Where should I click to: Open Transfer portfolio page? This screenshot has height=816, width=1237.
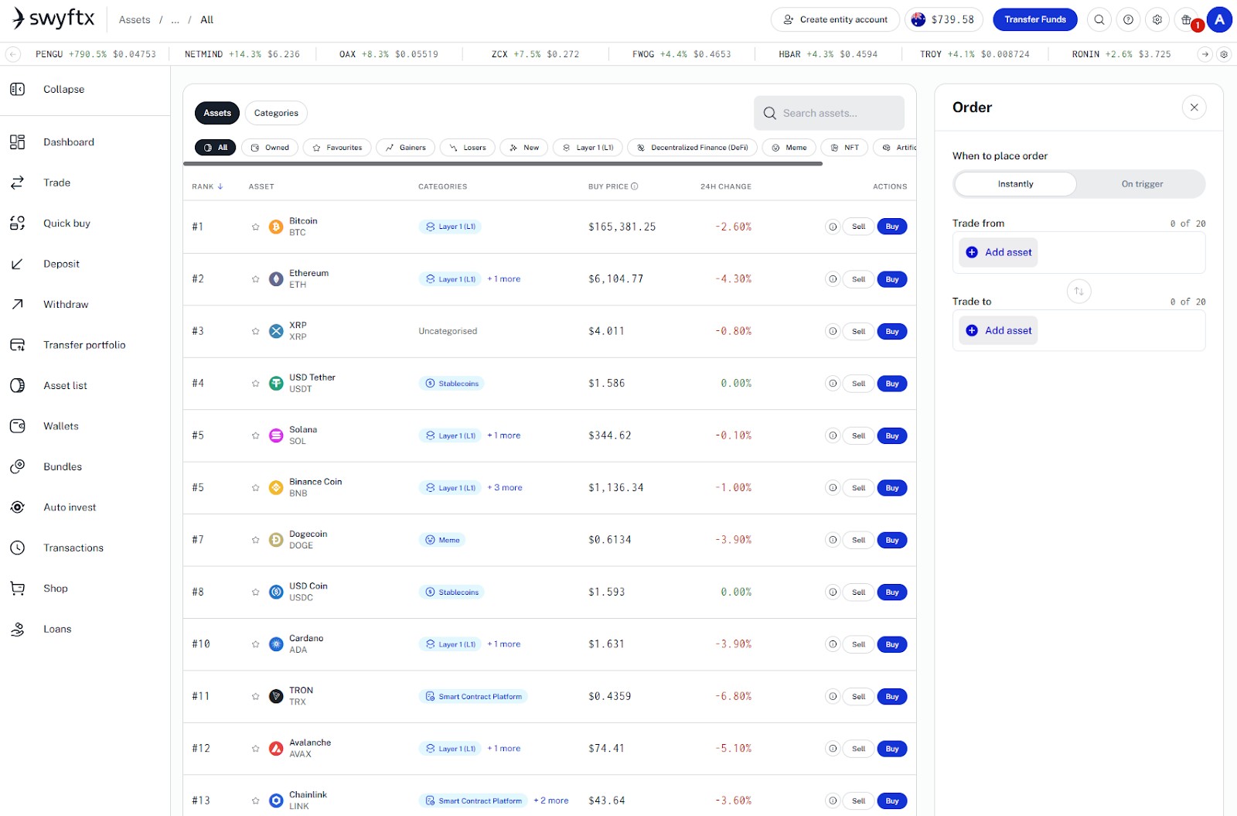point(85,345)
